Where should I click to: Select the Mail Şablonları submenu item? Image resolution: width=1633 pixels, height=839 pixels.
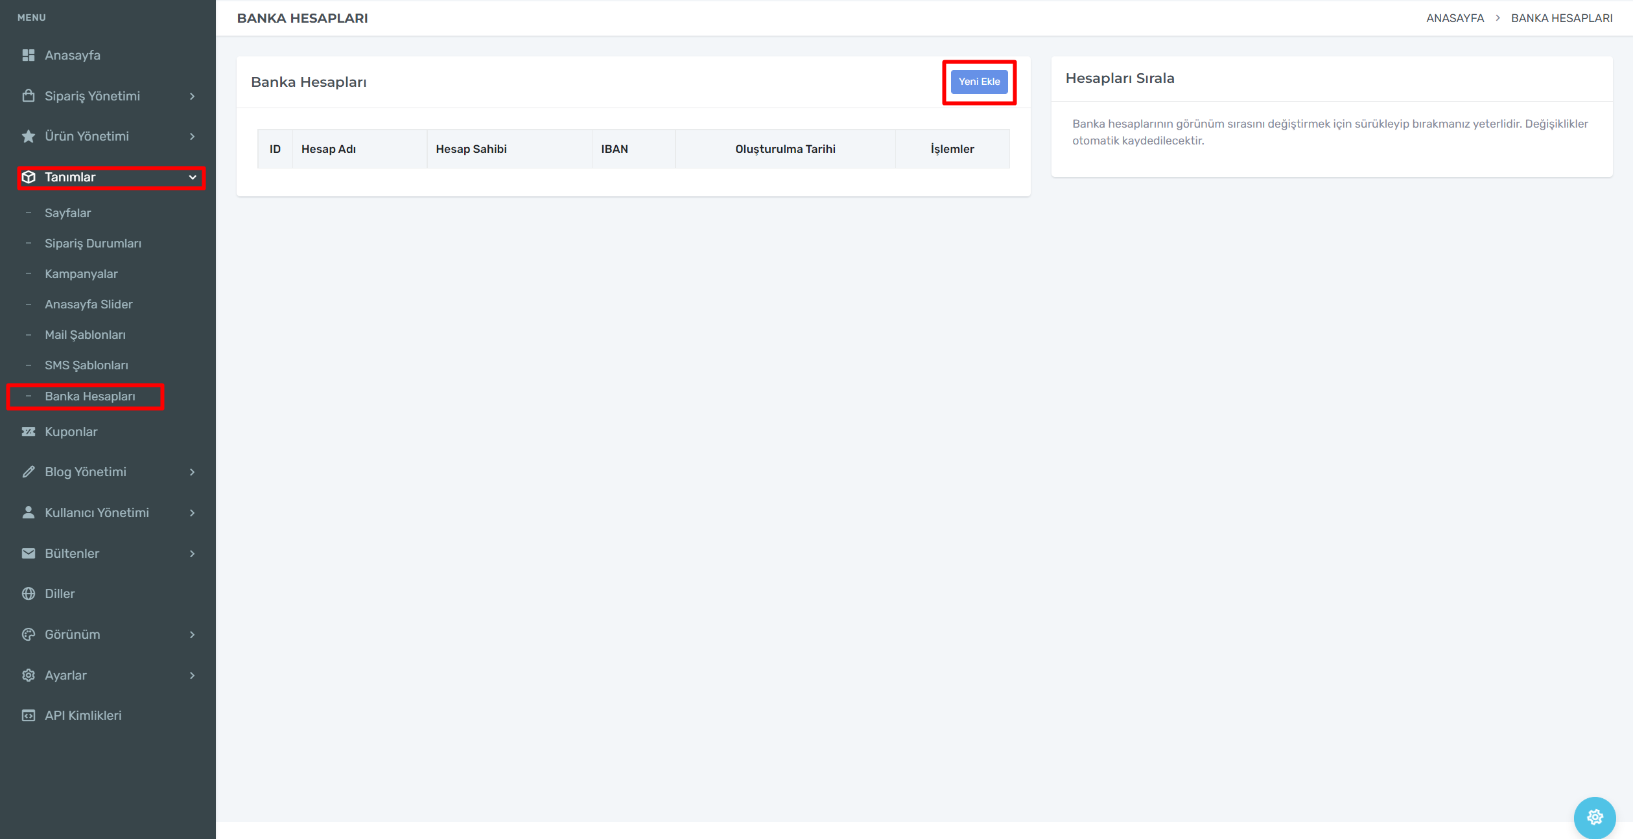85,334
